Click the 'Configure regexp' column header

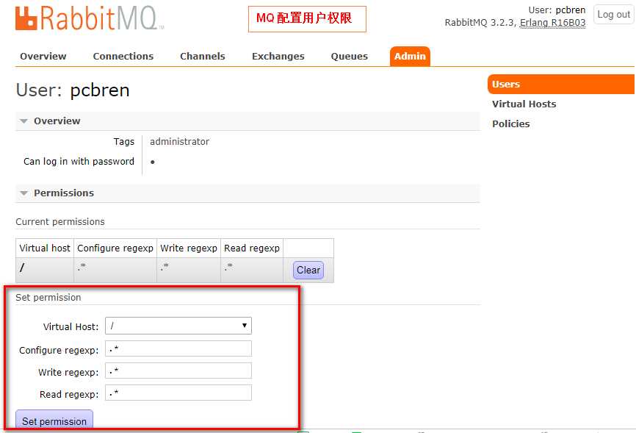pos(115,248)
